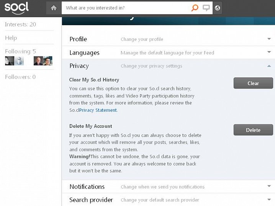Image resolution: width=275 pixels, height=206 pixels.
Task: Expand the Languages section arrow
Action: (x=269, y=52)
